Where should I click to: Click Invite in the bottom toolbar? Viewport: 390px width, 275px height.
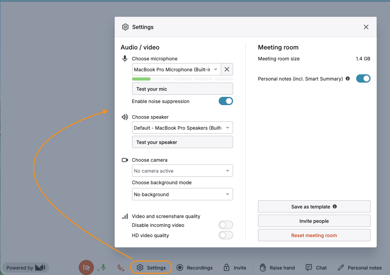click(235, 268)
